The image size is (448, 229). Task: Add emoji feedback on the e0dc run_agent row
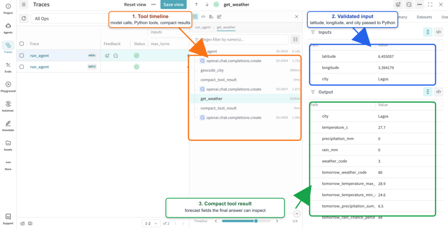point(108,56)
